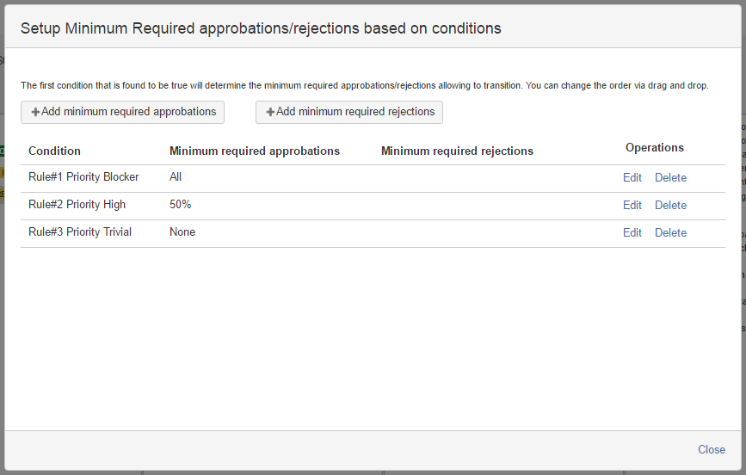Edit the Rule#2 Priority High condition

632,205
